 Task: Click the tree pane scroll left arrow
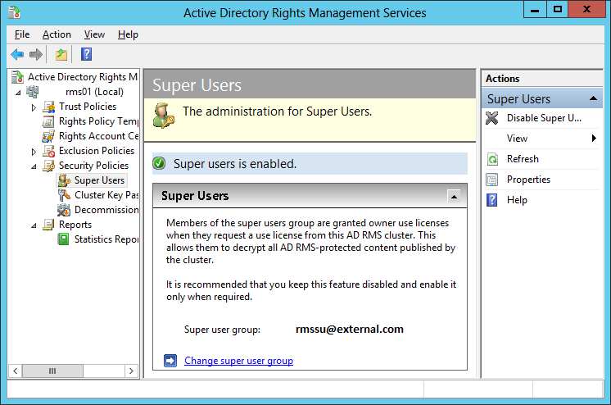point(16,371)
